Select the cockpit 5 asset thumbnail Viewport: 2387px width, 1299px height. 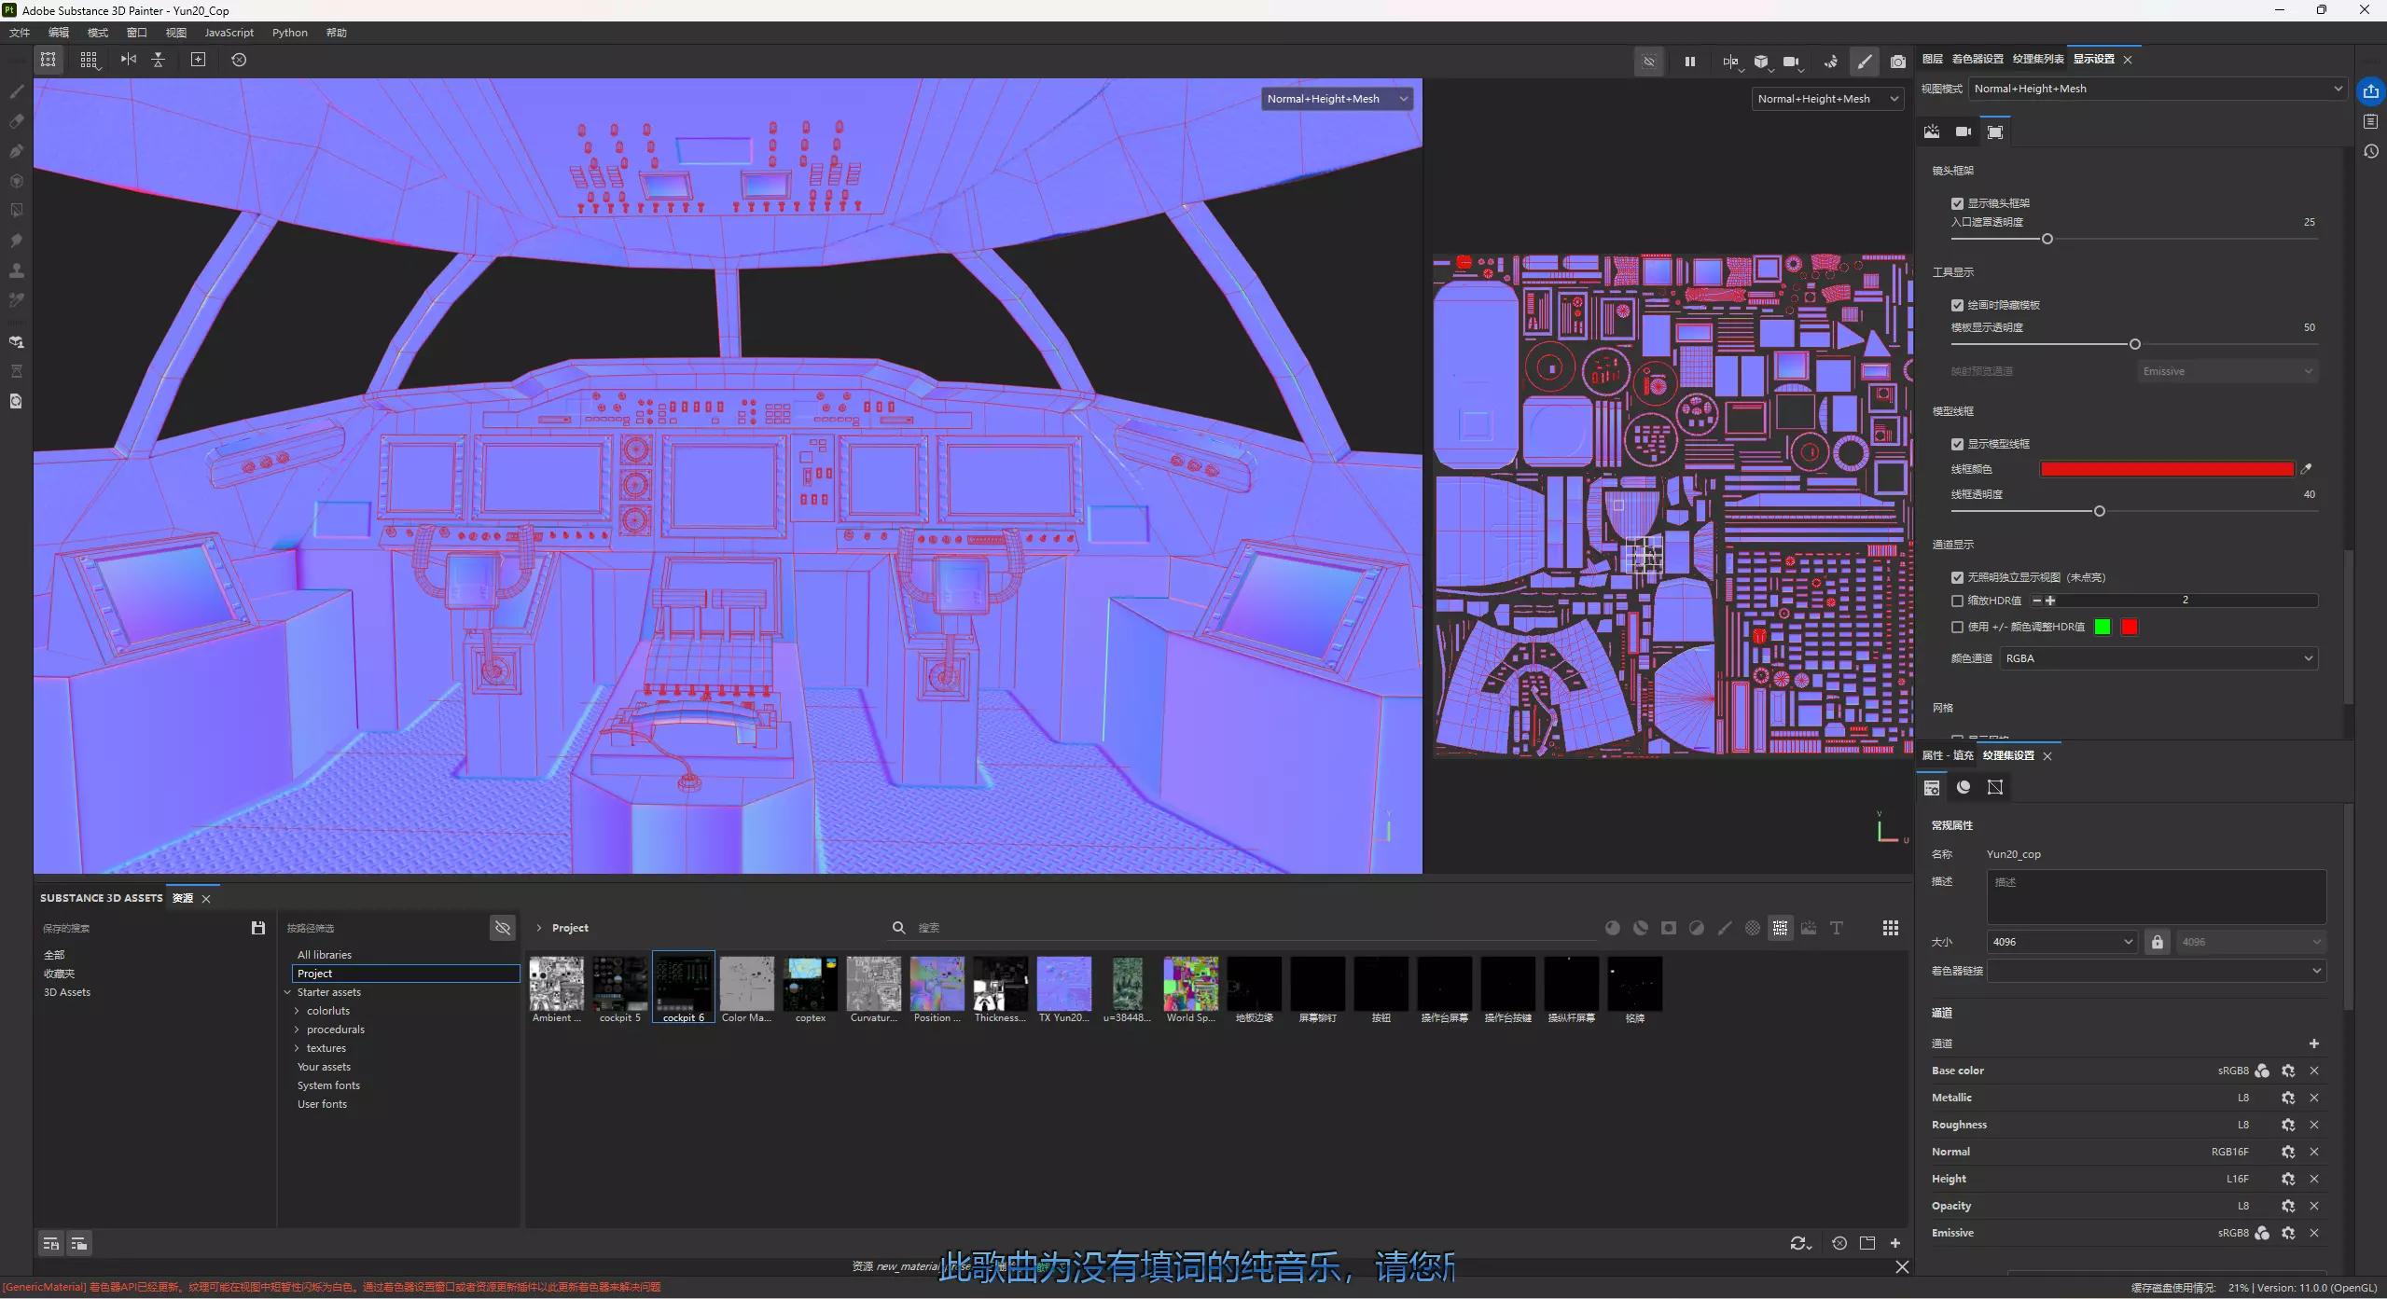click(619, 984)
